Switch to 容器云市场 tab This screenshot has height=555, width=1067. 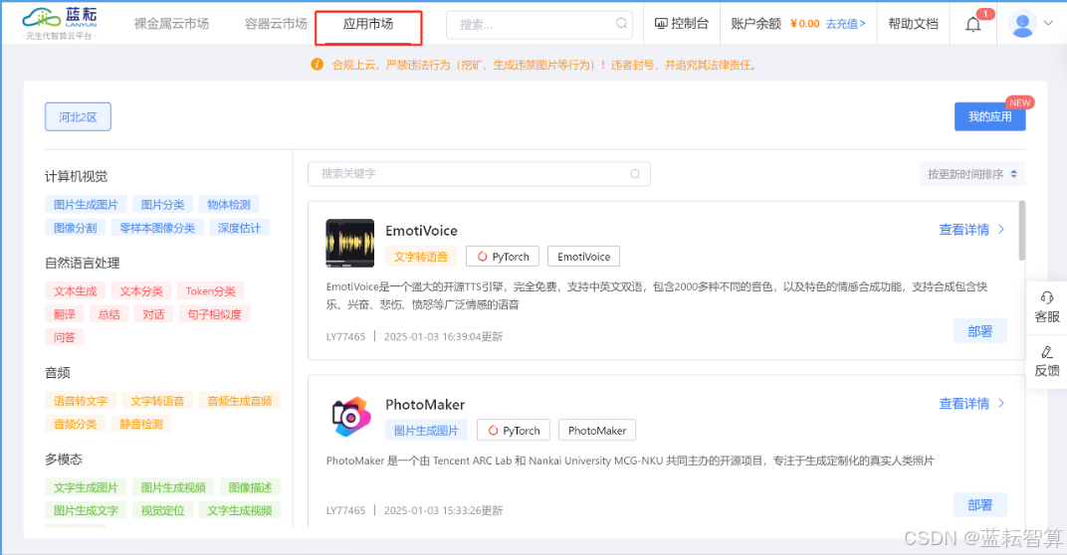click(x=276, y=24)
